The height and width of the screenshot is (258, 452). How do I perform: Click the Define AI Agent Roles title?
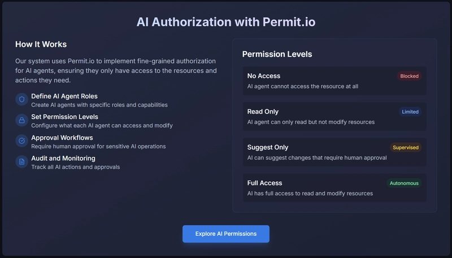tap(64, 96)
